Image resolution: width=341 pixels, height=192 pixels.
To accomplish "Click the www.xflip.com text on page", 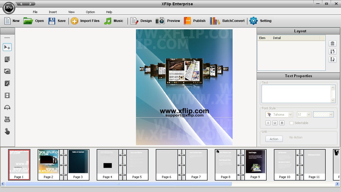I will coord(184,111).
